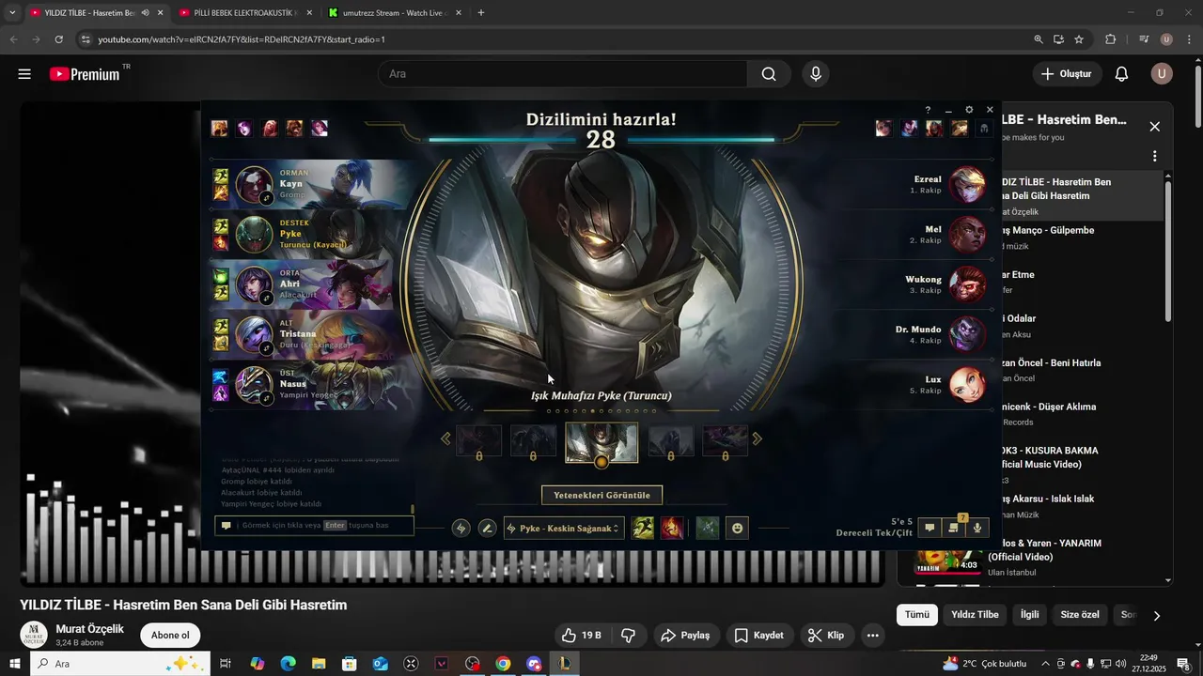Click skin chroma gem under Pyke thumbnail
1203x676 pixels.
(601, 462)
